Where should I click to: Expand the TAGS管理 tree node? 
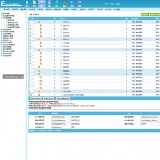[x=2, y=42]
